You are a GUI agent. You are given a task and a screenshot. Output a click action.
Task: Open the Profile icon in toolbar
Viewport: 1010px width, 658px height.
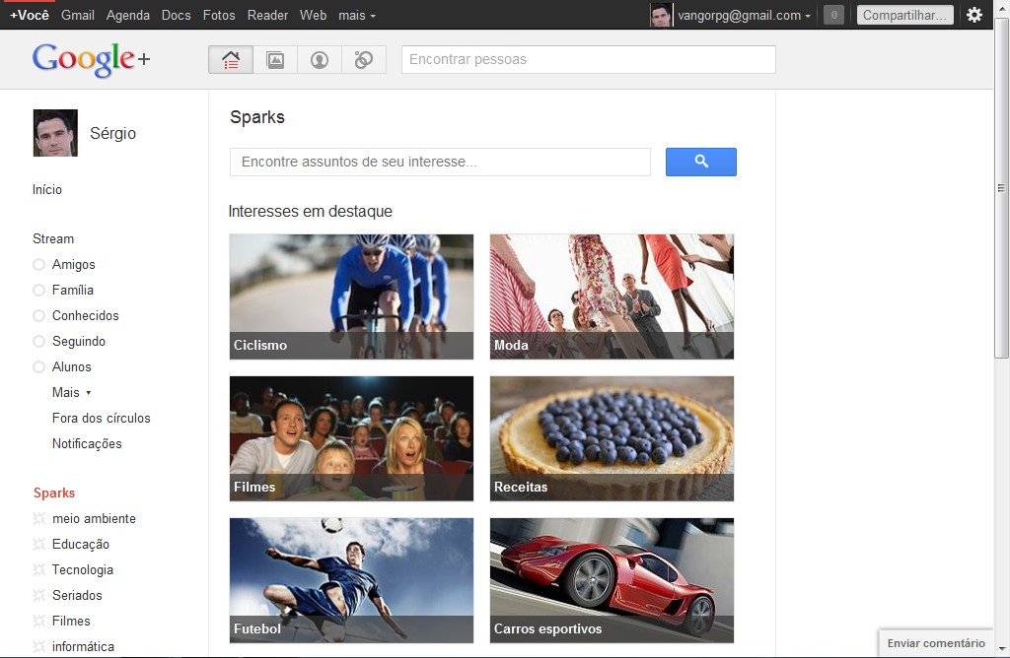(x=320, y=60)
